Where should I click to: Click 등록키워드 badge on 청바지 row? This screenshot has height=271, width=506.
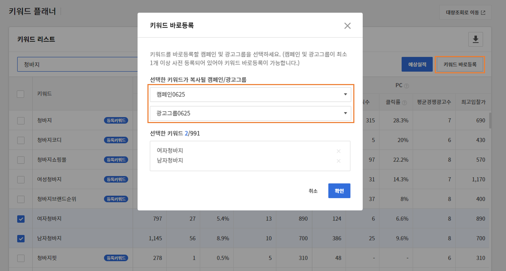click(x=116, y=120)
